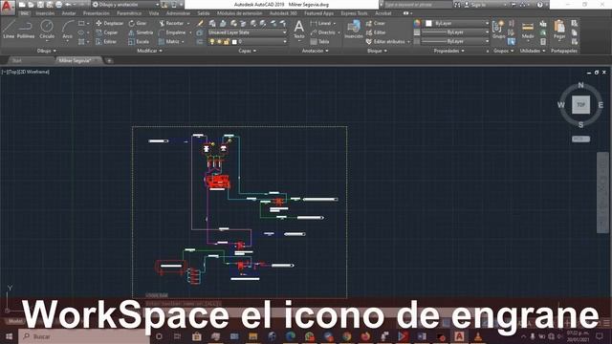Expand the Dibujo panel
612x344 pixels.
47,51
